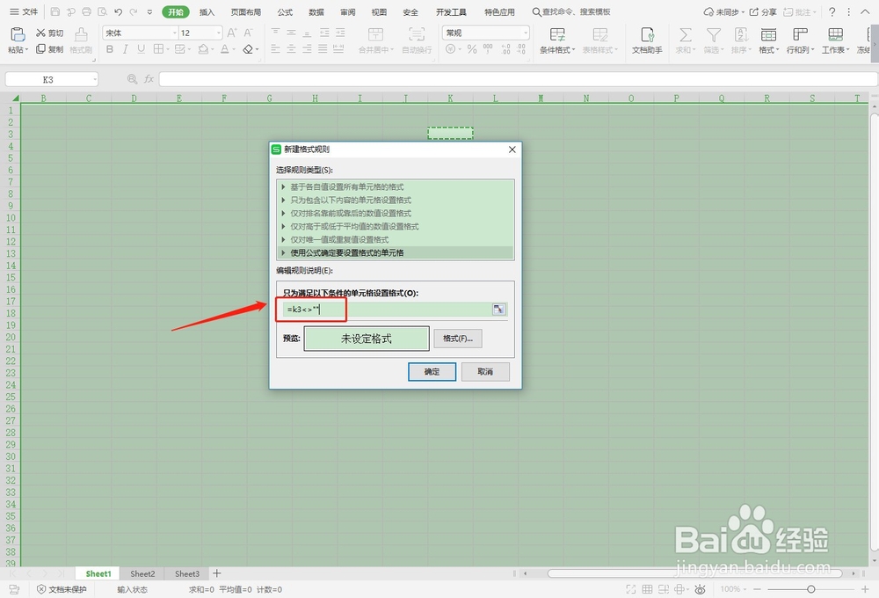879x598 pixels.
Task: Open the 文件 menu
Action: click(24, 11)
